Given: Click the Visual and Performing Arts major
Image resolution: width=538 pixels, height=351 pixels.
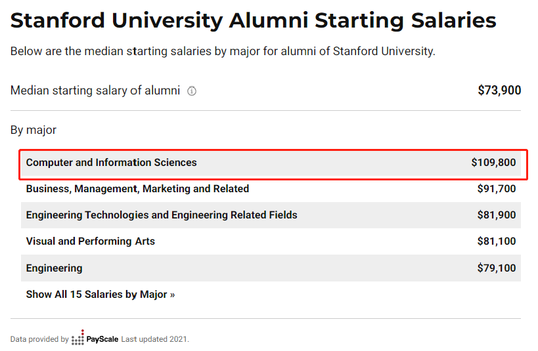Looking at the screenshot, I should (91, 241).
